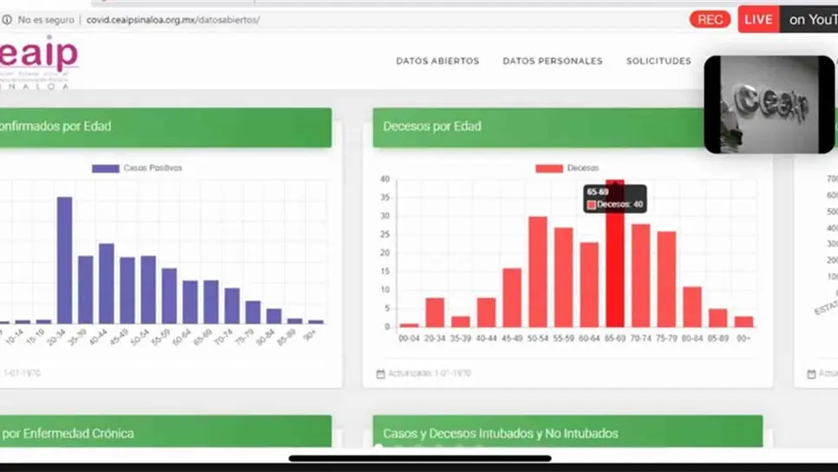Click the 75-79 bar in Decesos chart
The height and width of the screenshot is (472, 838).
pos(666,279)
